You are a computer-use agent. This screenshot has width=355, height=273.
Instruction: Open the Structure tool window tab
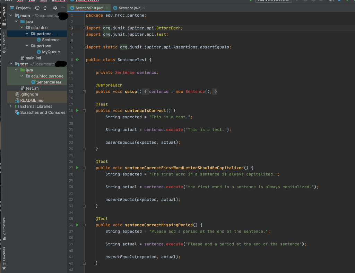(4, 228)
